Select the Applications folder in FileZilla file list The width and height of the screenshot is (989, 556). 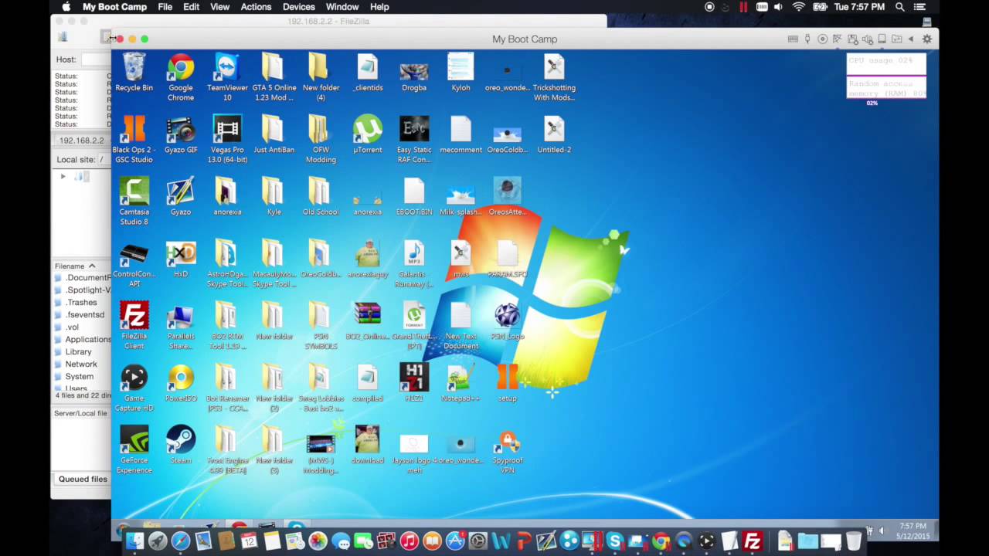(88, 340)
